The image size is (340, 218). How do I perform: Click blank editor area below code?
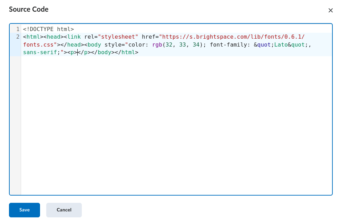[x=176, y=126]
